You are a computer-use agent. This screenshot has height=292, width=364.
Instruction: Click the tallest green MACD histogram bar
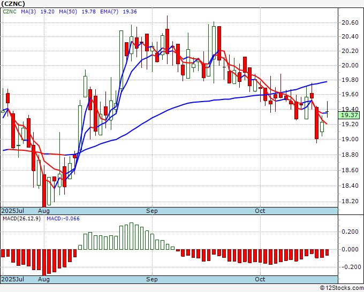click(x=131, y=236)
